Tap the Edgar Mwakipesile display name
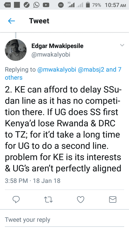Viewport: 129px width, 229px height. pos(58,46)
